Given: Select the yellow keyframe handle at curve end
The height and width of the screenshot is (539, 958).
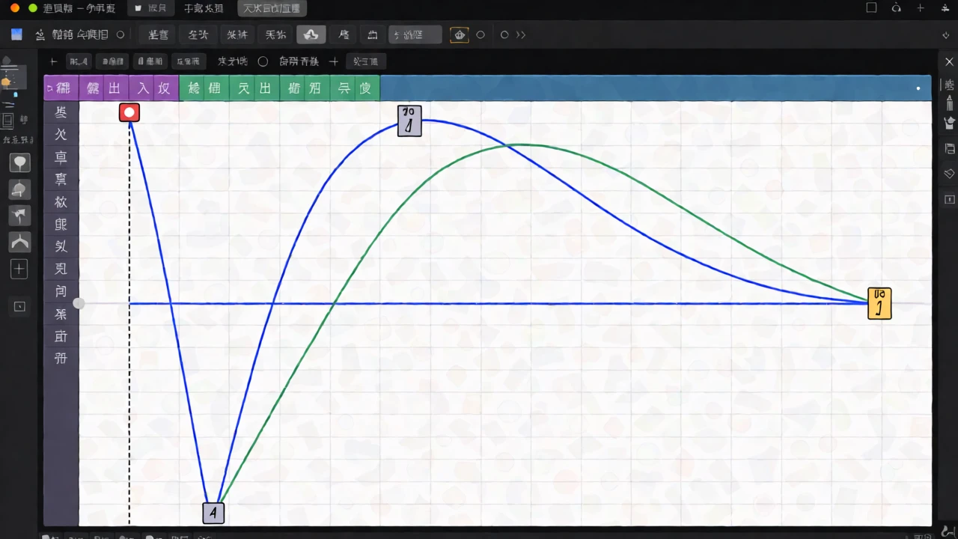Looking at the screenshot, I should point(879,303).
